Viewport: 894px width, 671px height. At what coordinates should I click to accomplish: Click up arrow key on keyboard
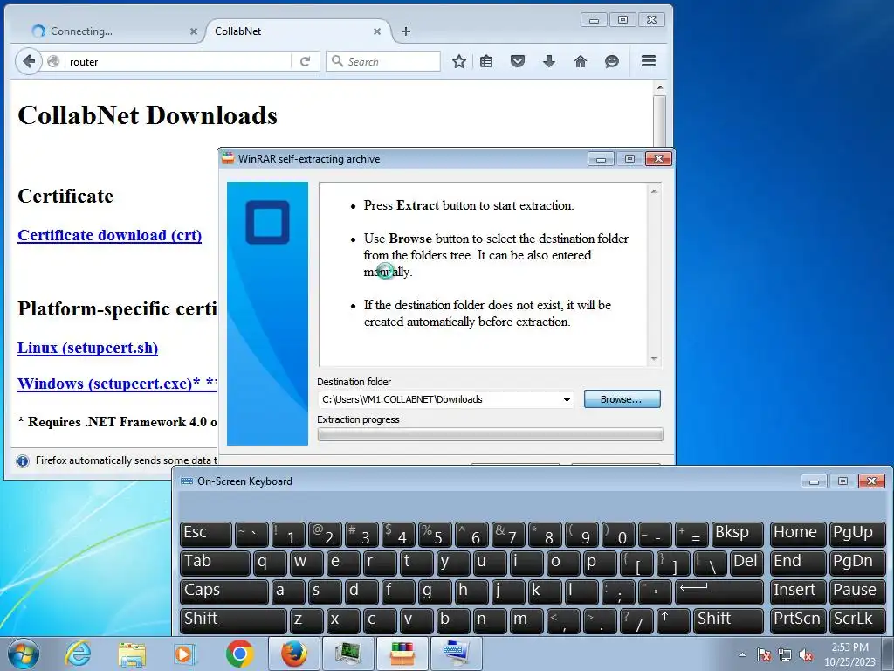tap(673, 620)
